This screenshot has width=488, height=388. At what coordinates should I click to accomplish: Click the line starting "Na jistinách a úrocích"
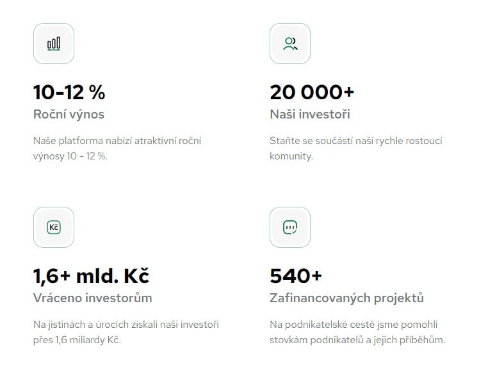click(126, 325)
